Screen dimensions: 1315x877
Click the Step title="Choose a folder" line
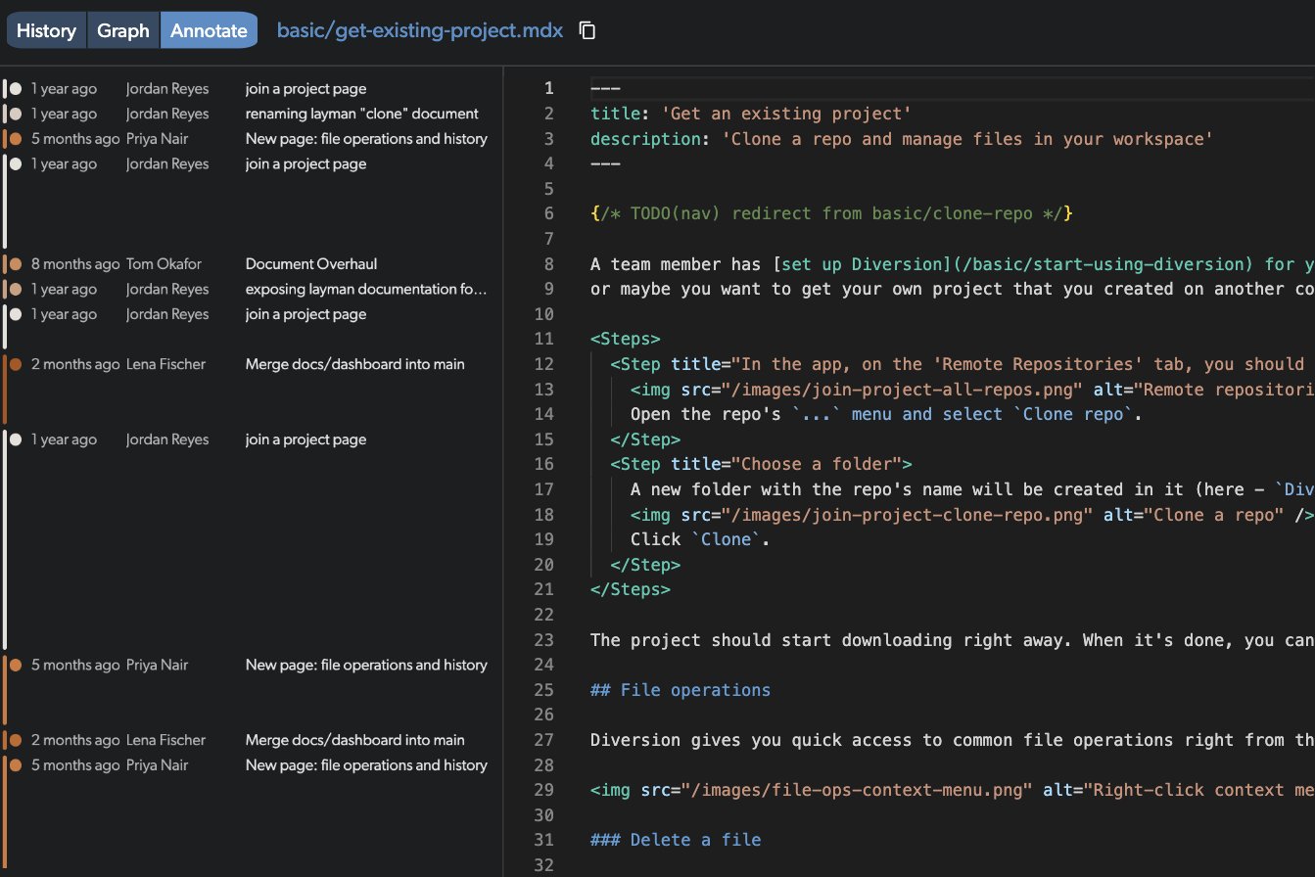(762, 464)
